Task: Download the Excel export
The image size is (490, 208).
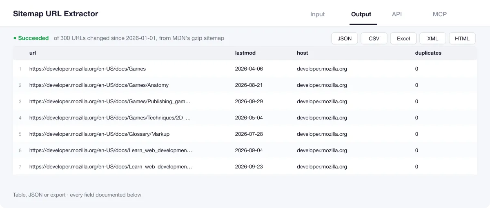Action: coord(403,38)
